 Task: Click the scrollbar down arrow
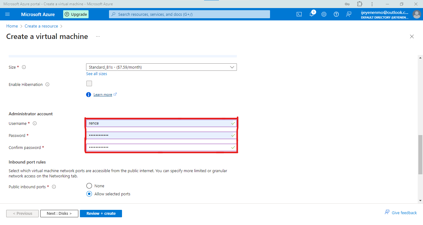pyautogui.click(x=420, y=201)
